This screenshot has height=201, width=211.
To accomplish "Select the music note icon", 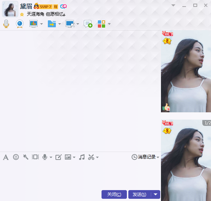I will tap(82, 157).
